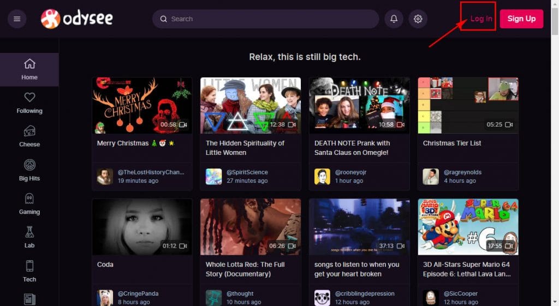Click @cribblingdepression channel name
This screenshot has width=559, height=306.
coord(365,293)
